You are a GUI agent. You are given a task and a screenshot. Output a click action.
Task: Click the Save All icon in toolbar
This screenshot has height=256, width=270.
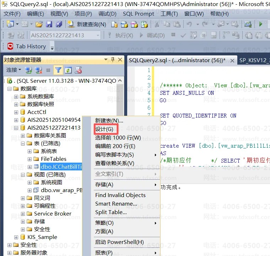click(59, 24)
